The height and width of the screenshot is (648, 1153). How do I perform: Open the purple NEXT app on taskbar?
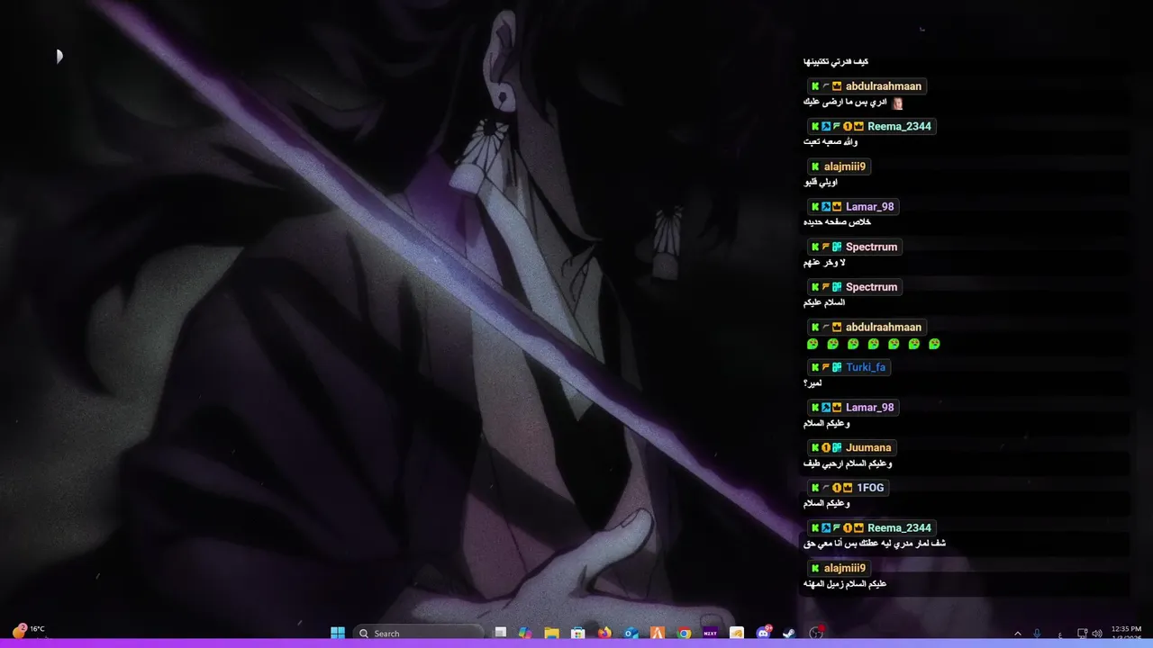[x=710, y=633]
